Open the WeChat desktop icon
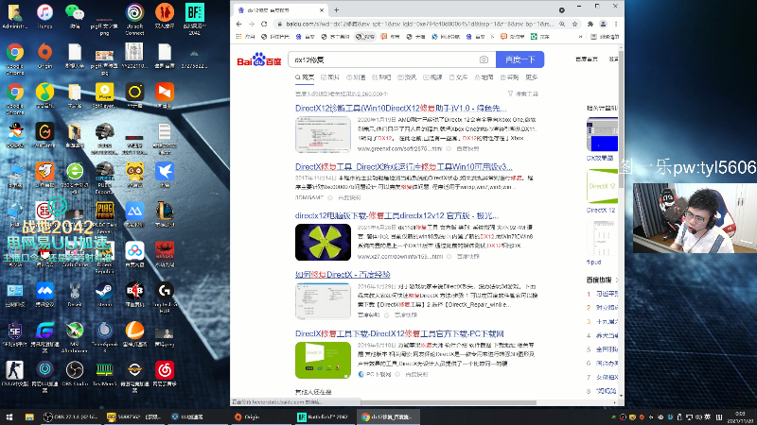 click(x=75, y=15)
